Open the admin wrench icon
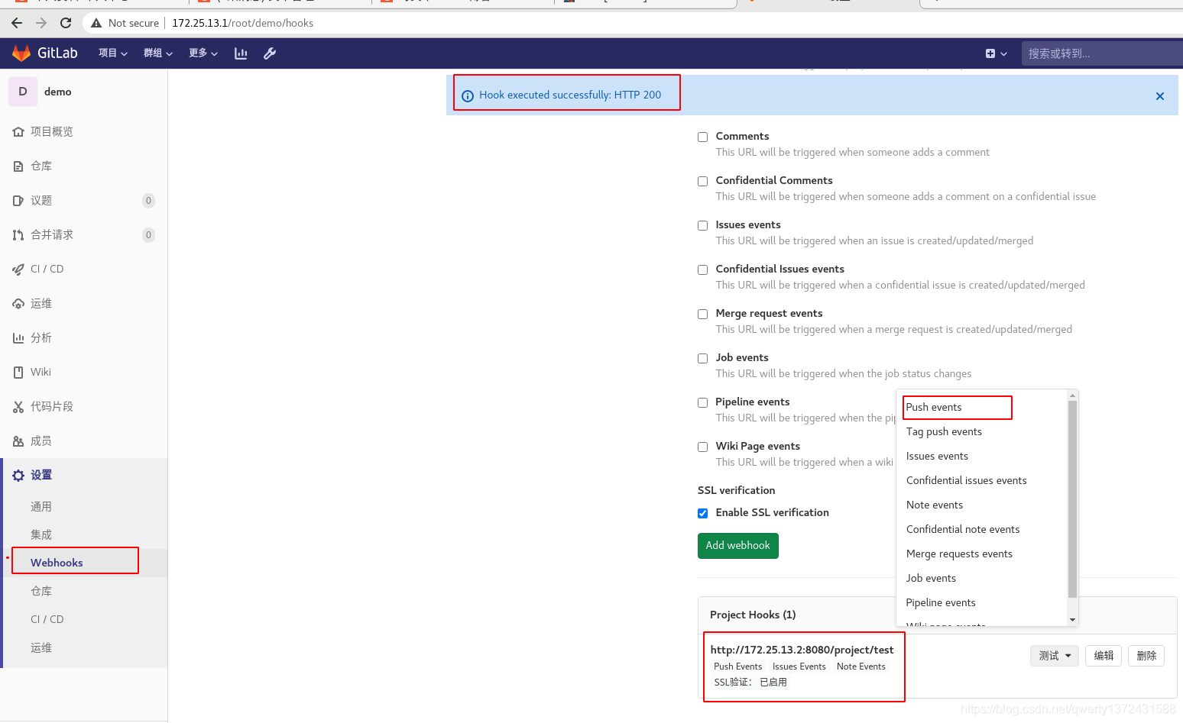 pos(270,53)
